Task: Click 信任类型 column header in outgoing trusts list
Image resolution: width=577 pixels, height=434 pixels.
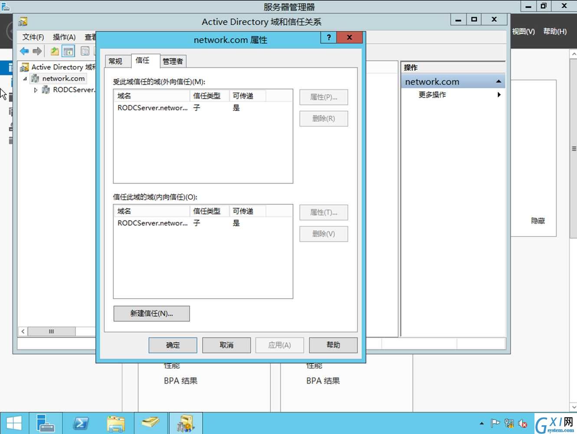Action: coord(209,96)
